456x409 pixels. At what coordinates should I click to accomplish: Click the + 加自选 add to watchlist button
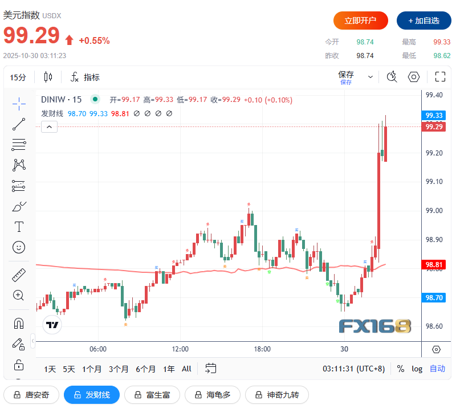[x=424, y=21]
